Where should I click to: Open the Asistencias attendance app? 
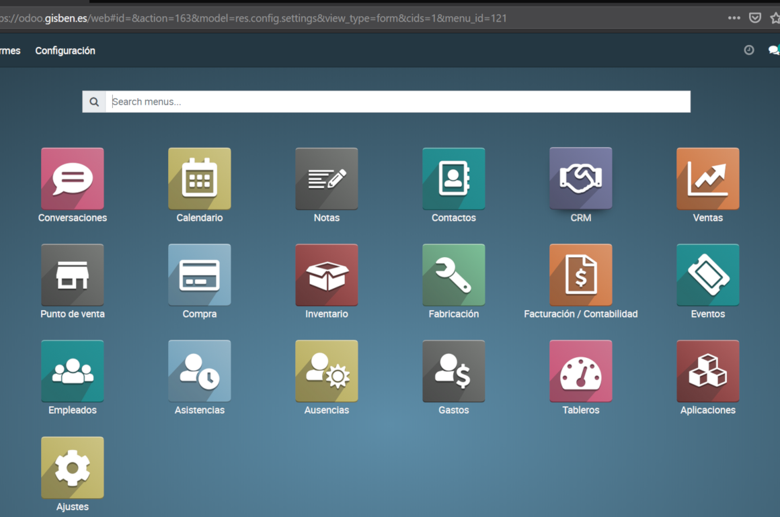(x=200, y=371)
